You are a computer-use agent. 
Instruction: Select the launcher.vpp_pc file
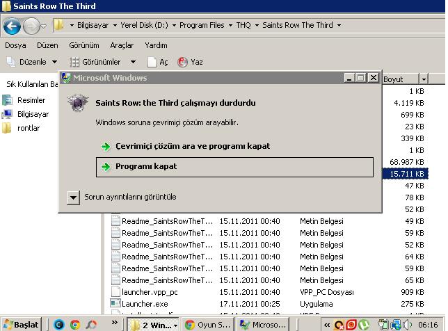(x=150, y=293)
